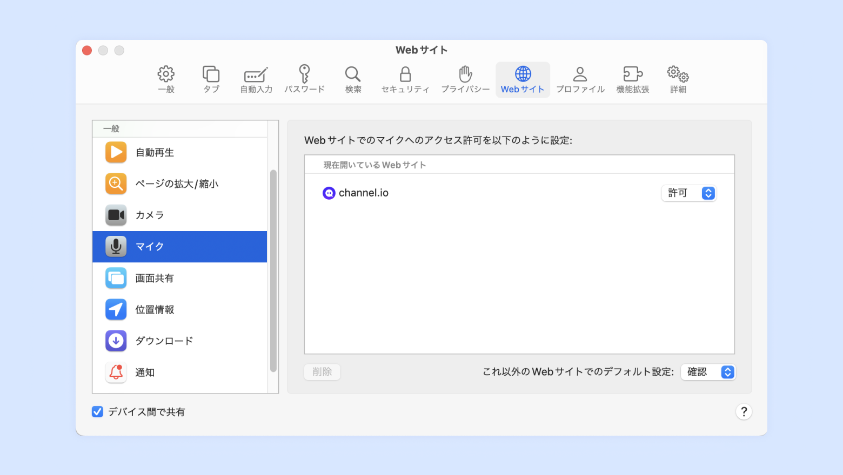Open the パスワード key icon pane
The image size is (843, 475).
coord(304,79)
